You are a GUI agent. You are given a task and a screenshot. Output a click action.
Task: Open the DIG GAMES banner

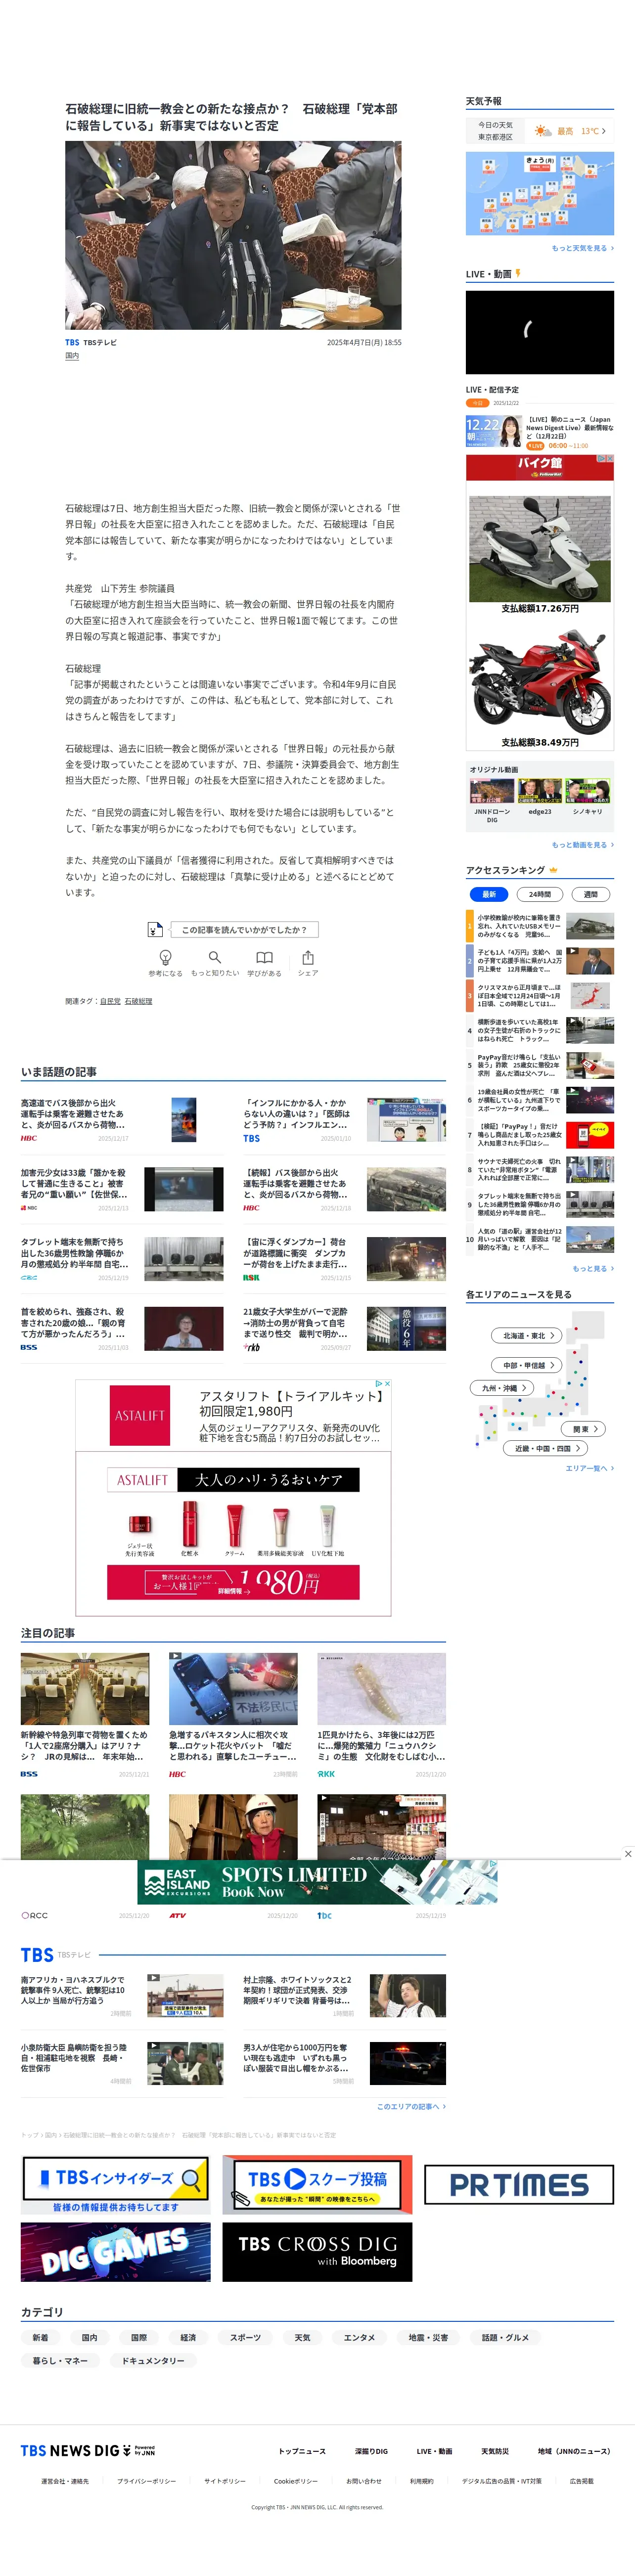[x=116, y=2252]
